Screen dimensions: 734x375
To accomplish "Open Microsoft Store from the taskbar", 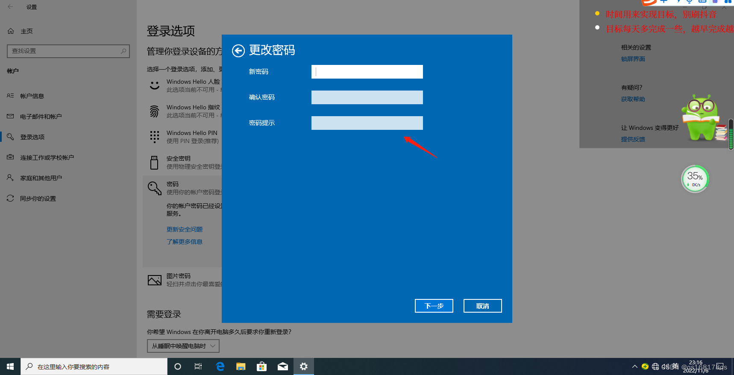I will [261, 366].
